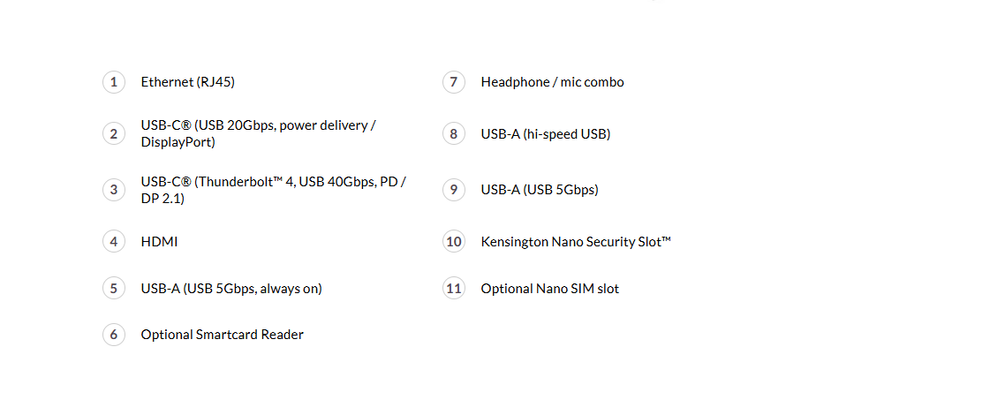Select the number 8 circle icon

pyautogui.click(x=453, y=134)
